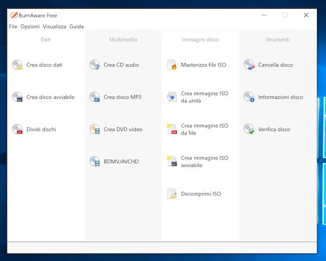Maximize the BurnAware Free window
This screenshot has height=261, width=326.
(285, 15)
